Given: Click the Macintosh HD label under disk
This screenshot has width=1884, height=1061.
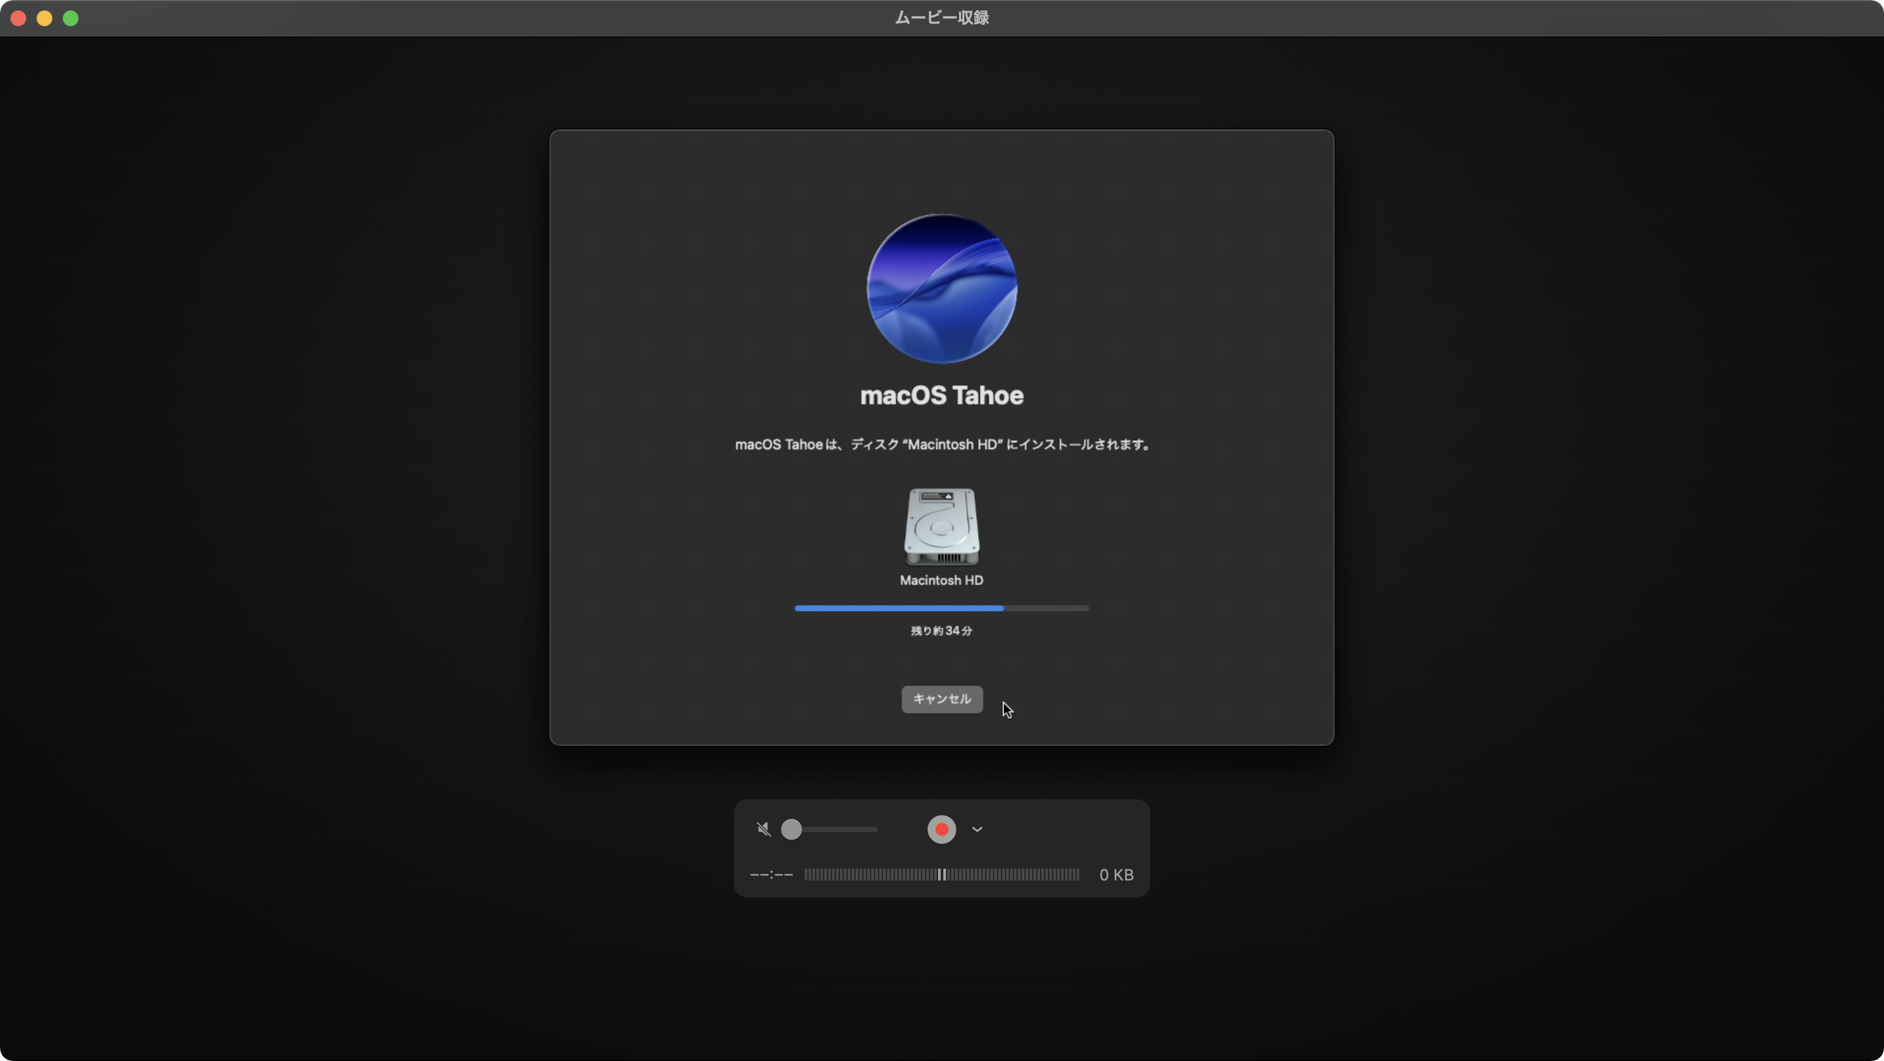Looking at the screenshot, I should point(941,580).
